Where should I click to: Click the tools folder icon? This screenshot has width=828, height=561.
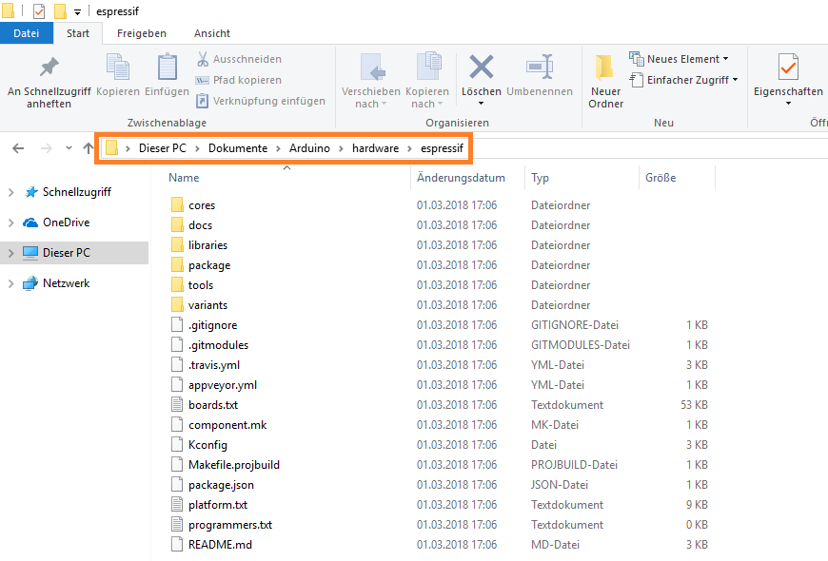pyautogui.click(x=177, y=285)
